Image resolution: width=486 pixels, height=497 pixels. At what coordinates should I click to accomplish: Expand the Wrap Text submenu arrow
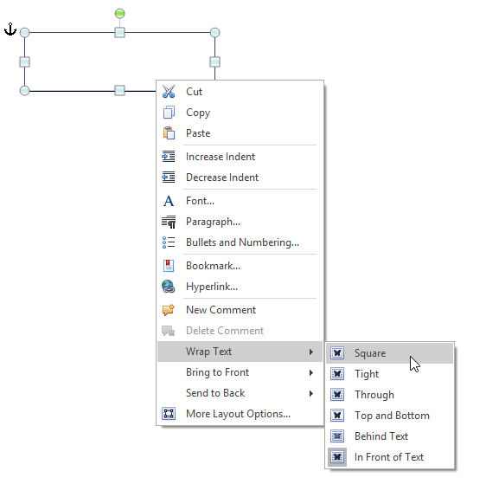[311, 352]
